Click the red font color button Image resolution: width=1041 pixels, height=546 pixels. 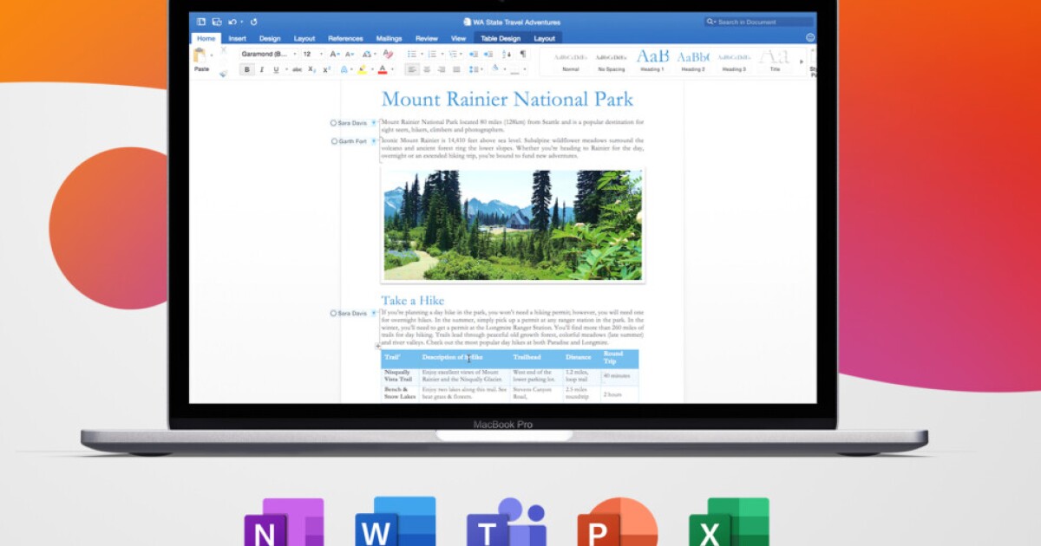point(383,69)
